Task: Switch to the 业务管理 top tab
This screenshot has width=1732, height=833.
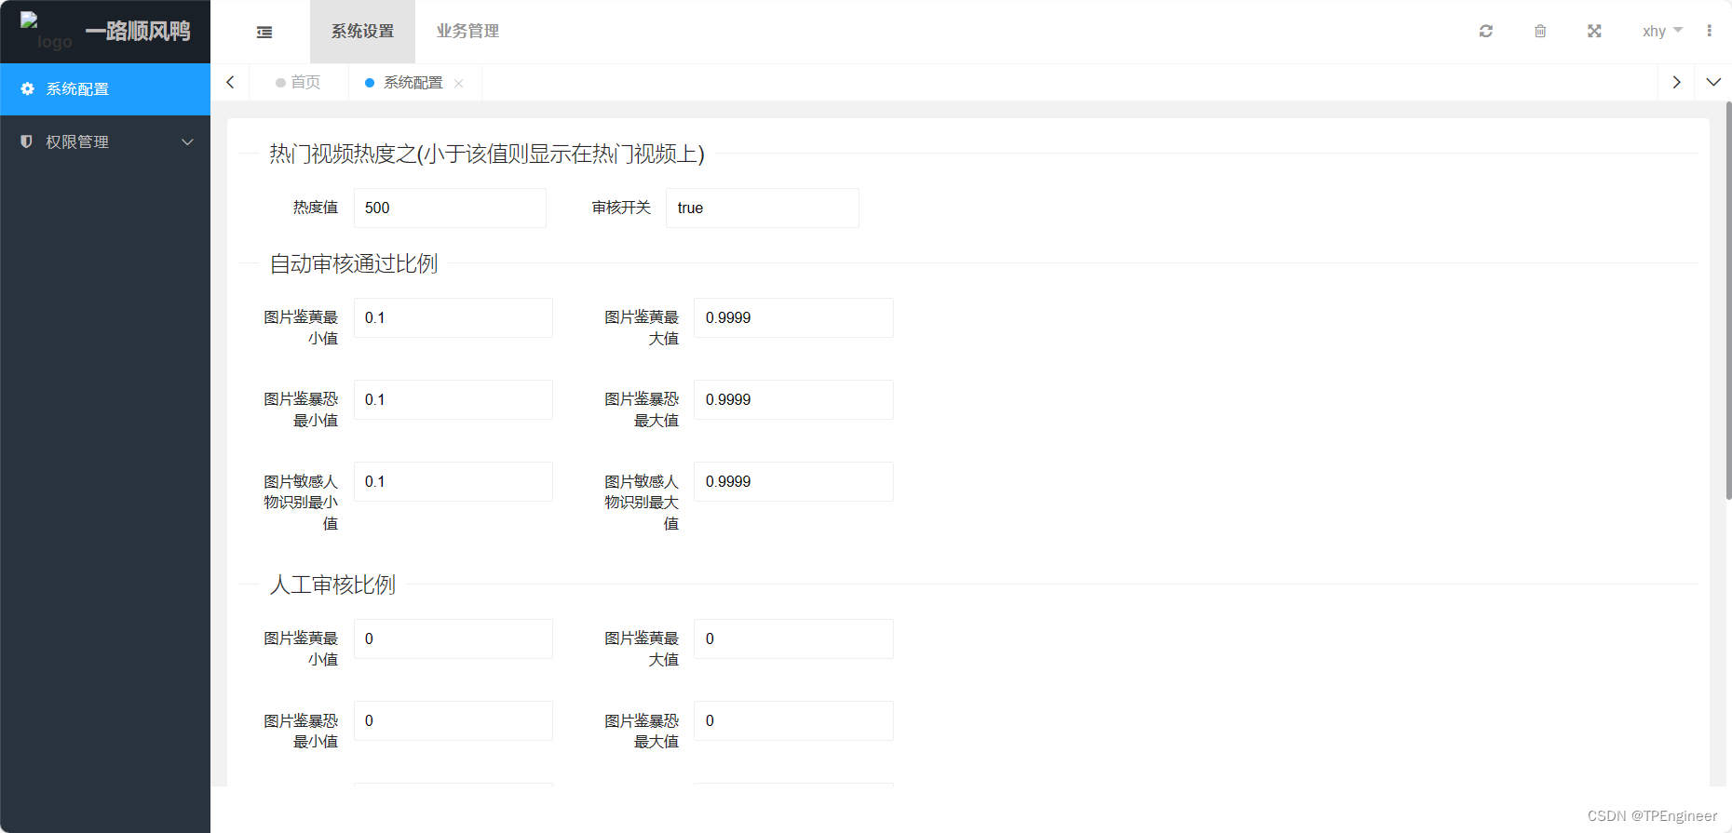Action: [467, 32]
